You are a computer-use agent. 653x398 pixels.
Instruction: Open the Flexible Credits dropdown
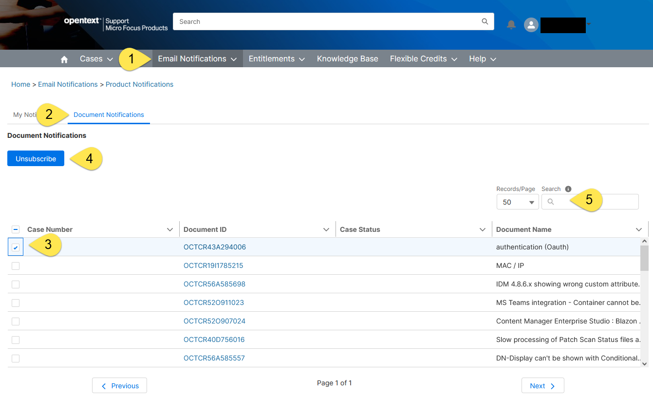424,59
